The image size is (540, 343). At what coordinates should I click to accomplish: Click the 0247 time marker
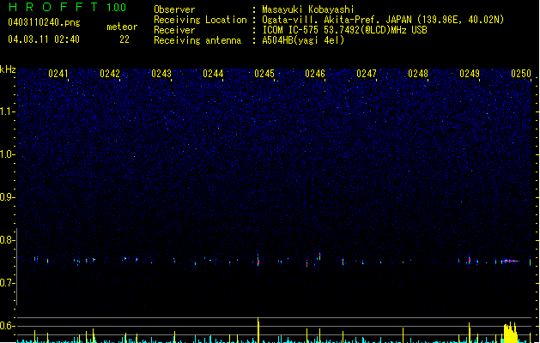coord(367,74)
